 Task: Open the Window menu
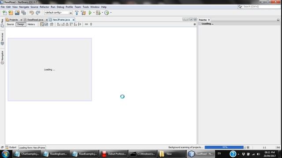tap(95, 7)
